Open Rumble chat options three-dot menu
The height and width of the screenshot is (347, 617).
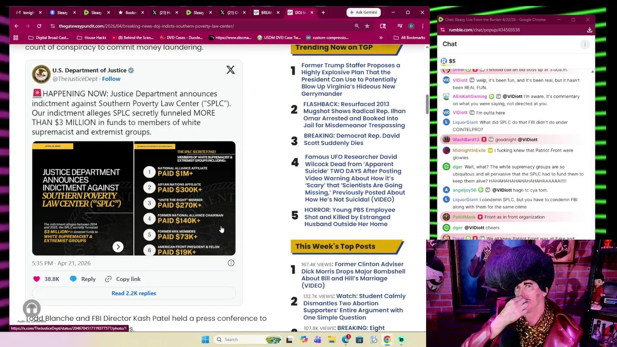585,44
